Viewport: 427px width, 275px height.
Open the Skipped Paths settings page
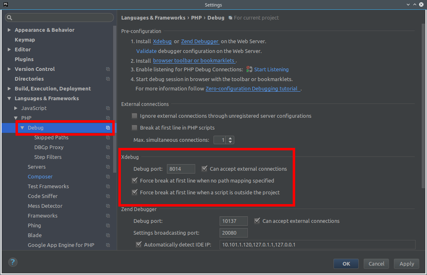(51, 138)
